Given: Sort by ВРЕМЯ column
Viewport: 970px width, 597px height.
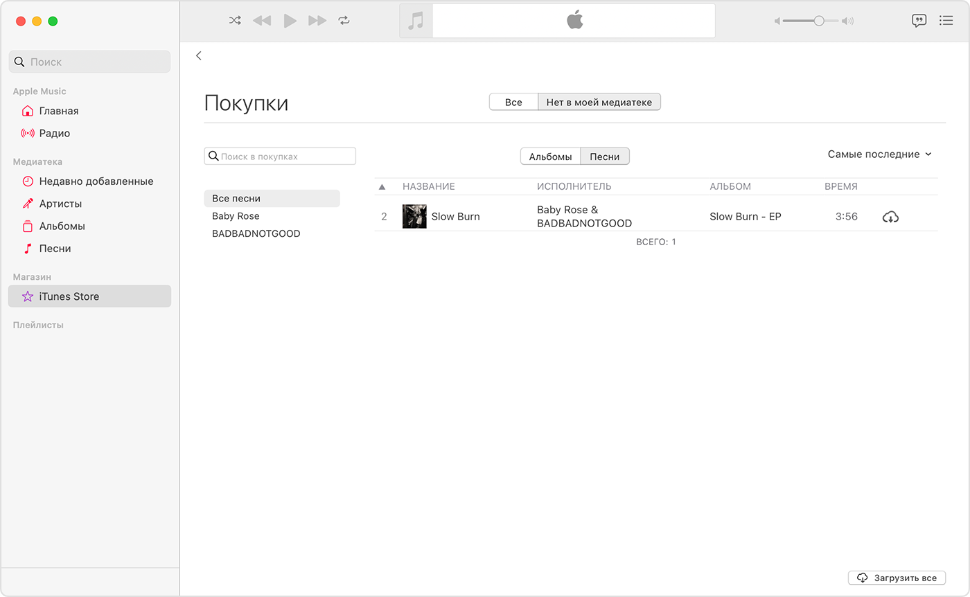Looking at the screenshot, I should pyautogui.click(x=841, y=186).
